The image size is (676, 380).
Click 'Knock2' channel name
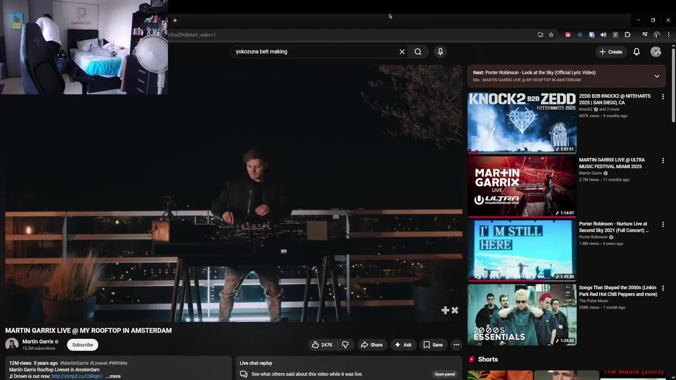point(586,109)
